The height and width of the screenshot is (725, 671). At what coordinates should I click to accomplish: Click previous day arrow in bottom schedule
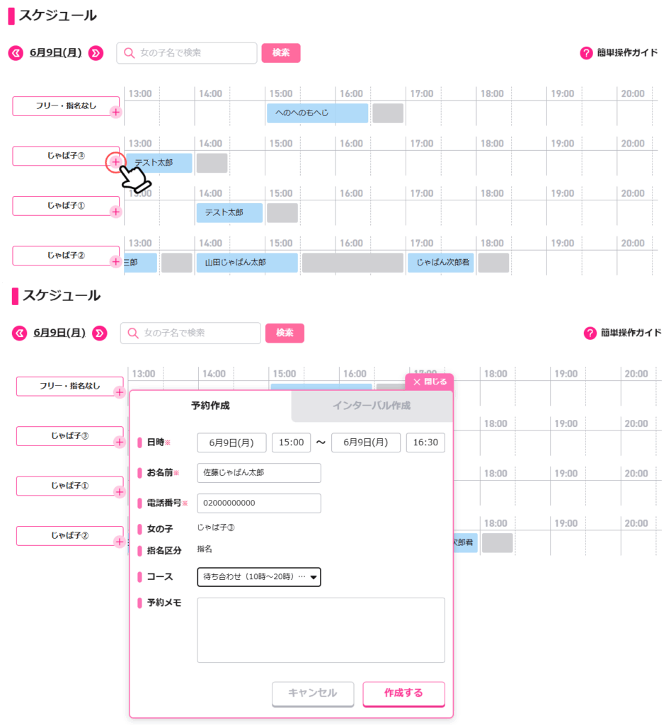coord(19,333)
